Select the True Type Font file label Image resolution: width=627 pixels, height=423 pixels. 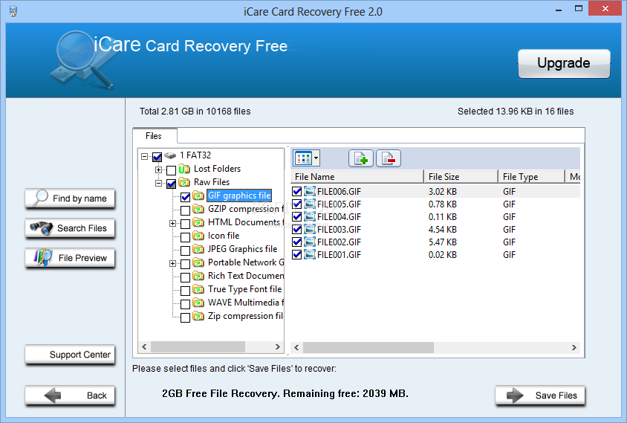click(244, 289)
